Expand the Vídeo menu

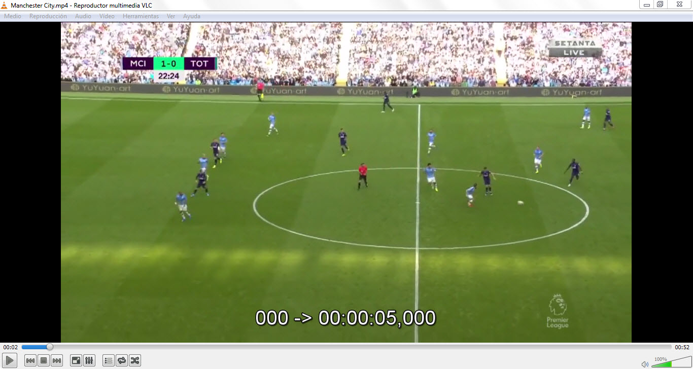[x=107, y=16]
